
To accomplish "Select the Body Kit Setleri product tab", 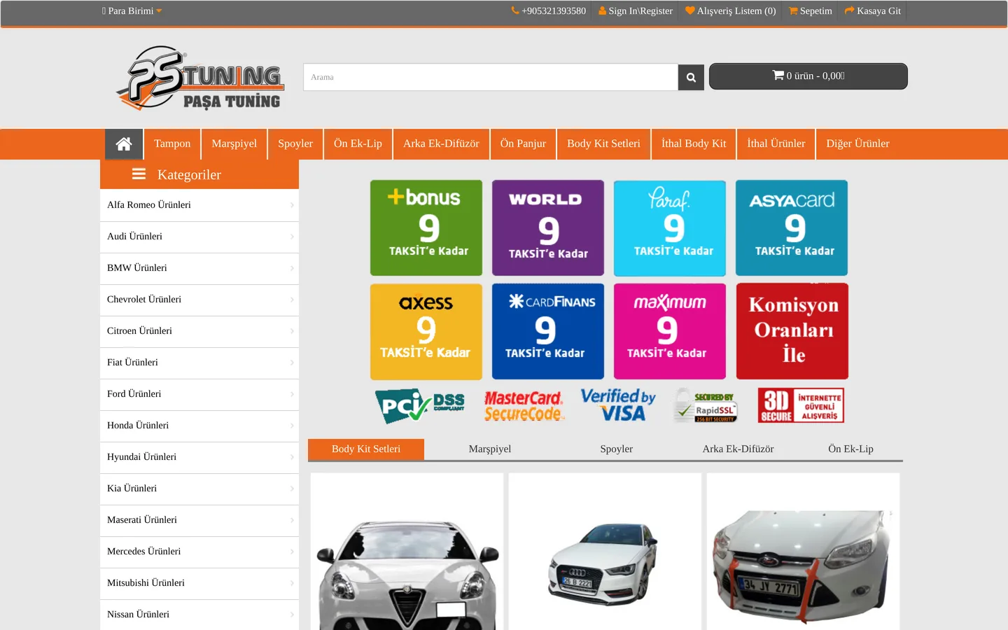I will (x=366, y=449).
